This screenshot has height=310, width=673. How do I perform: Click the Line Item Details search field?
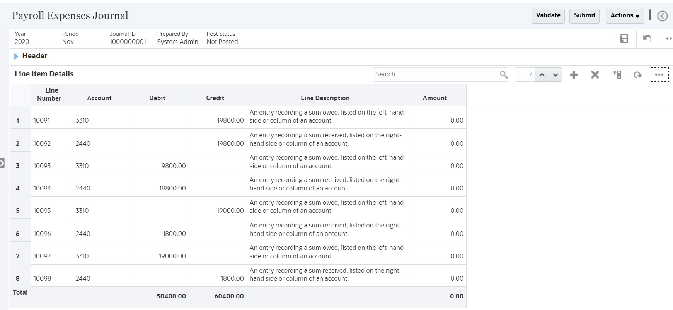point(436,74)
